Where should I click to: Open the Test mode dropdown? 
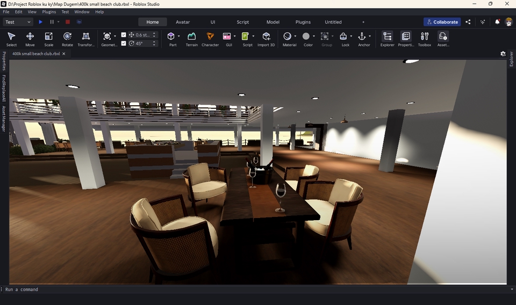click(x=18, y=22)
